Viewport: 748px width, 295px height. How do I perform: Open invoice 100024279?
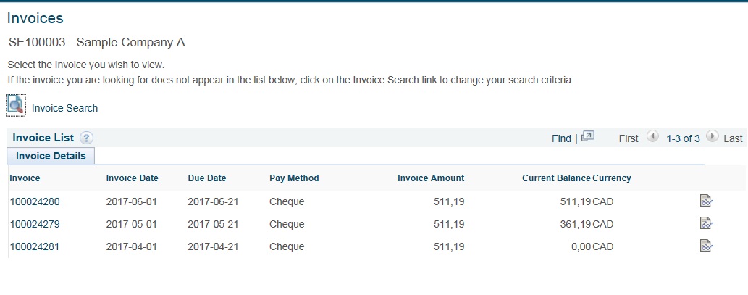pyautogui.click(x=35, y=225)
